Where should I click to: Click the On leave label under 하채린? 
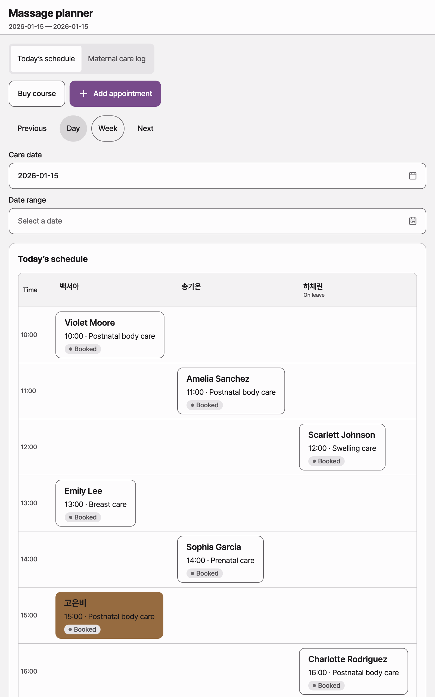[314, 295]
